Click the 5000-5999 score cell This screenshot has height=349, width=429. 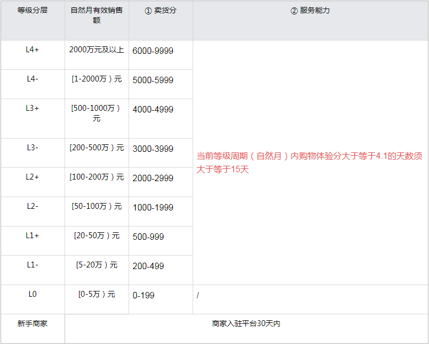153,80
